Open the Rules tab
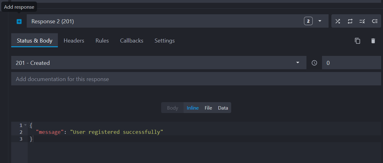383x163 pixels. pyautogui.click(x=102, y=41)
